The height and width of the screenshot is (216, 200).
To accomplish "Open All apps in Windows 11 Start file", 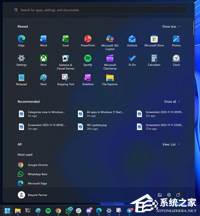I will [101, 114].
